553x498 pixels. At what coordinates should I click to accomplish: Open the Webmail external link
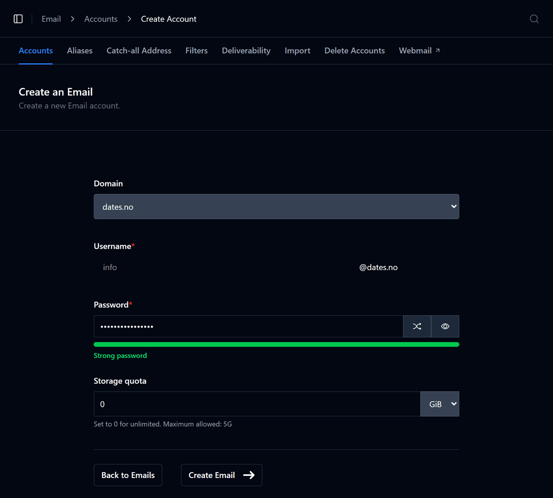pyautogui.click(x=419, y=51)
